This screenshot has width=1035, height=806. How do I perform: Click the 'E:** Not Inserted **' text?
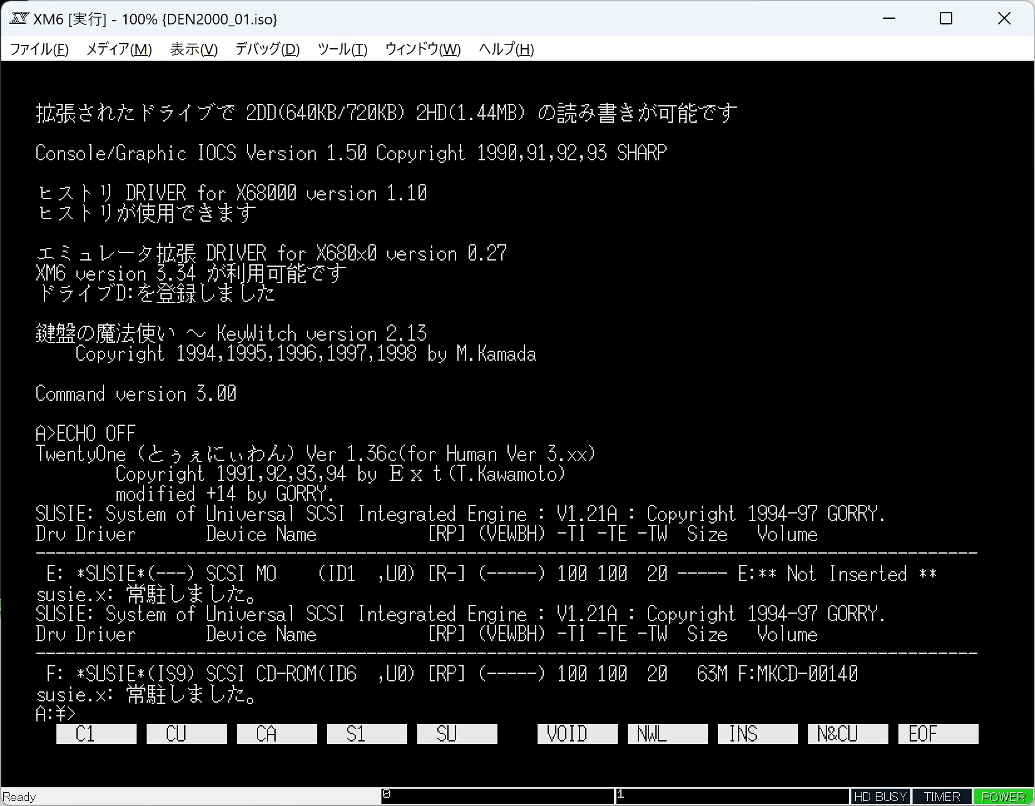[837, 574]
